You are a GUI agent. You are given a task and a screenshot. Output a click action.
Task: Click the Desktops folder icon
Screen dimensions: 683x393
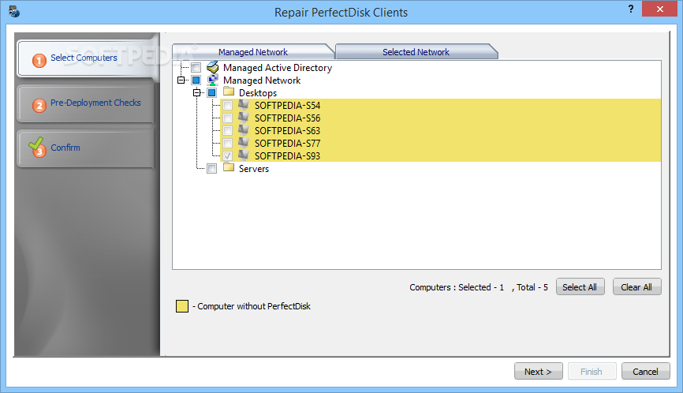coord(229,92)
